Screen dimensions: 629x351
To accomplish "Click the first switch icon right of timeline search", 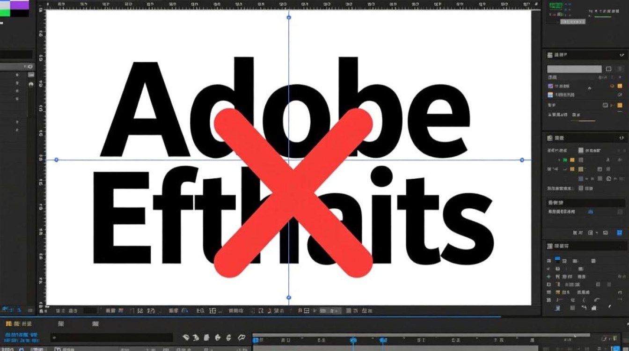I will (x=185, y=337).
